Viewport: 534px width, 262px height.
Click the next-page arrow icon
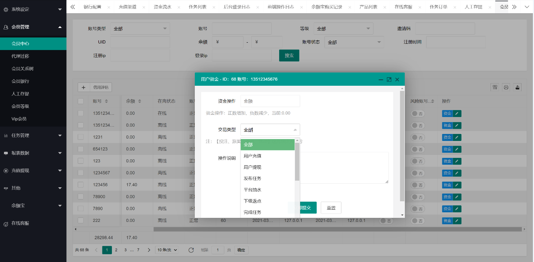click(x=149, y=249)
